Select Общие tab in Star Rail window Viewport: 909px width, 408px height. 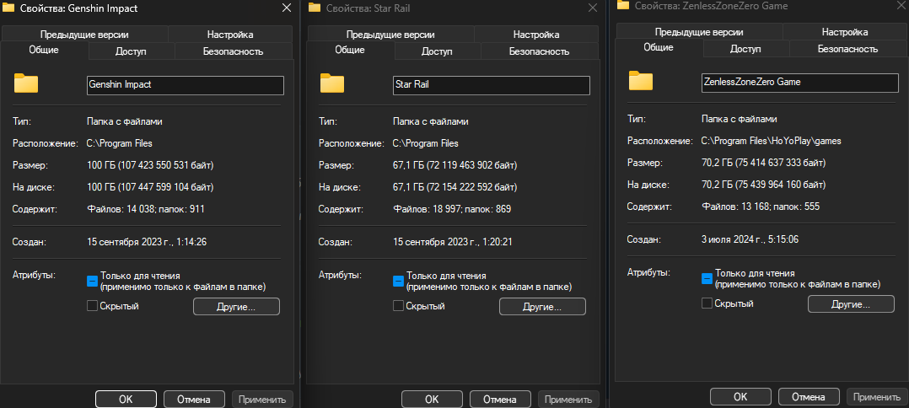tap(350, 50)
